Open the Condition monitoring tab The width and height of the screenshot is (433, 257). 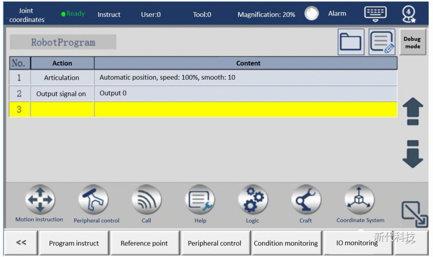pyautogui.click(x=286, y=243)
